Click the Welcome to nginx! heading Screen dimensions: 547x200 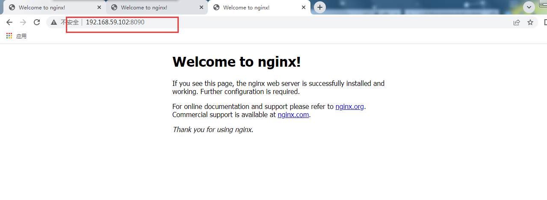point(237,62)
